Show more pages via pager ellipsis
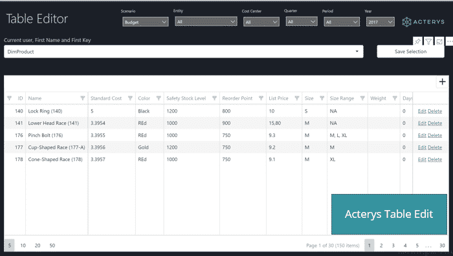Screen dimensions: 453x256 click(428, 246)
